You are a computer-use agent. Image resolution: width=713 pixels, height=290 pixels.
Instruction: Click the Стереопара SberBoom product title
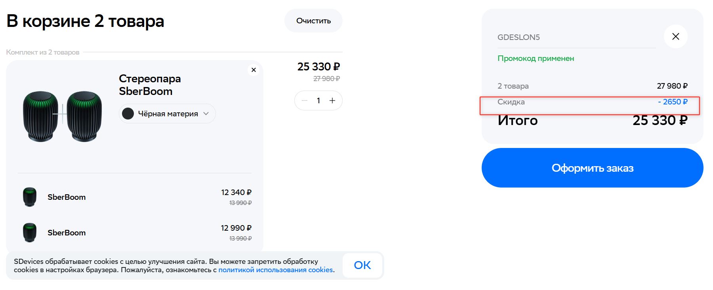pyautogui.click(x=150, y=85)
